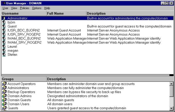Select the Administrators group name
Screen dimensions: 175x112
click(x=18, y=88)
